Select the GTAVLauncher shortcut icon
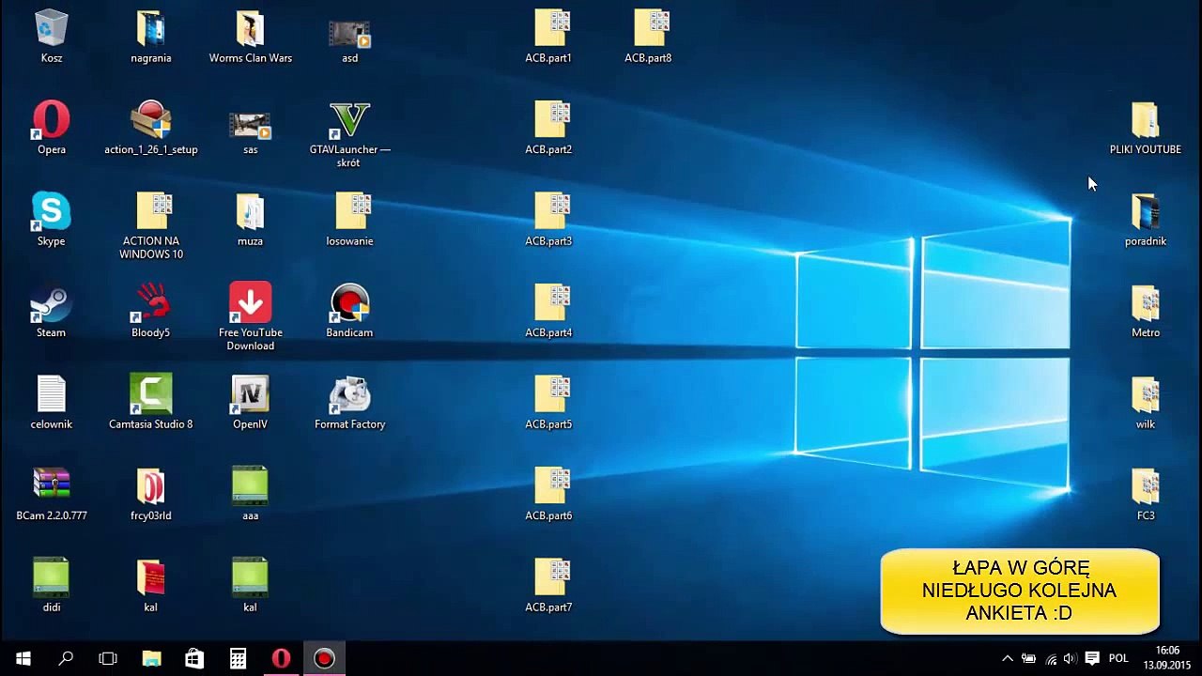 (349, 120)
